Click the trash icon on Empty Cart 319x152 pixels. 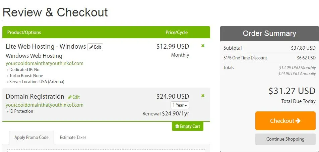tap(177, 126)
